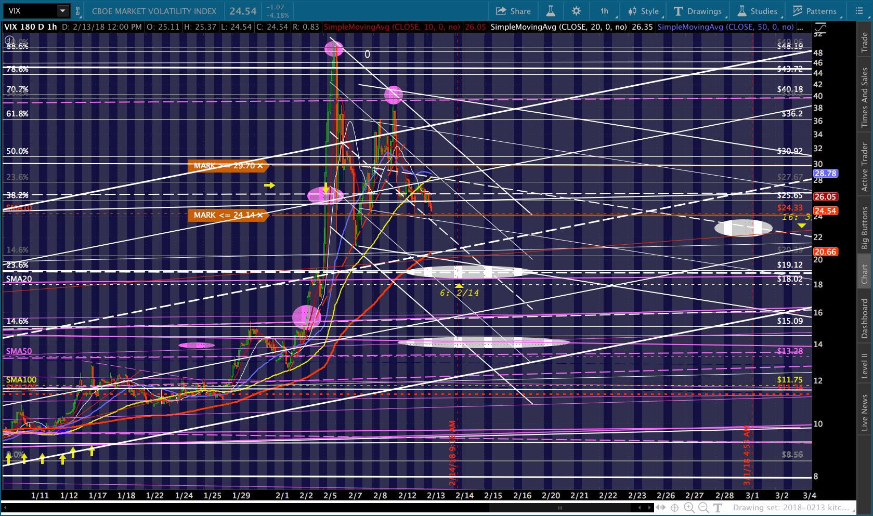Click the zoom in magnifier icon

click(x=689, y=508)
